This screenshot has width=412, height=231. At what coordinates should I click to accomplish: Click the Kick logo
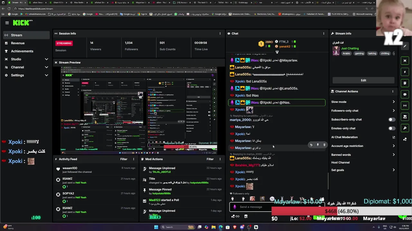23,23
